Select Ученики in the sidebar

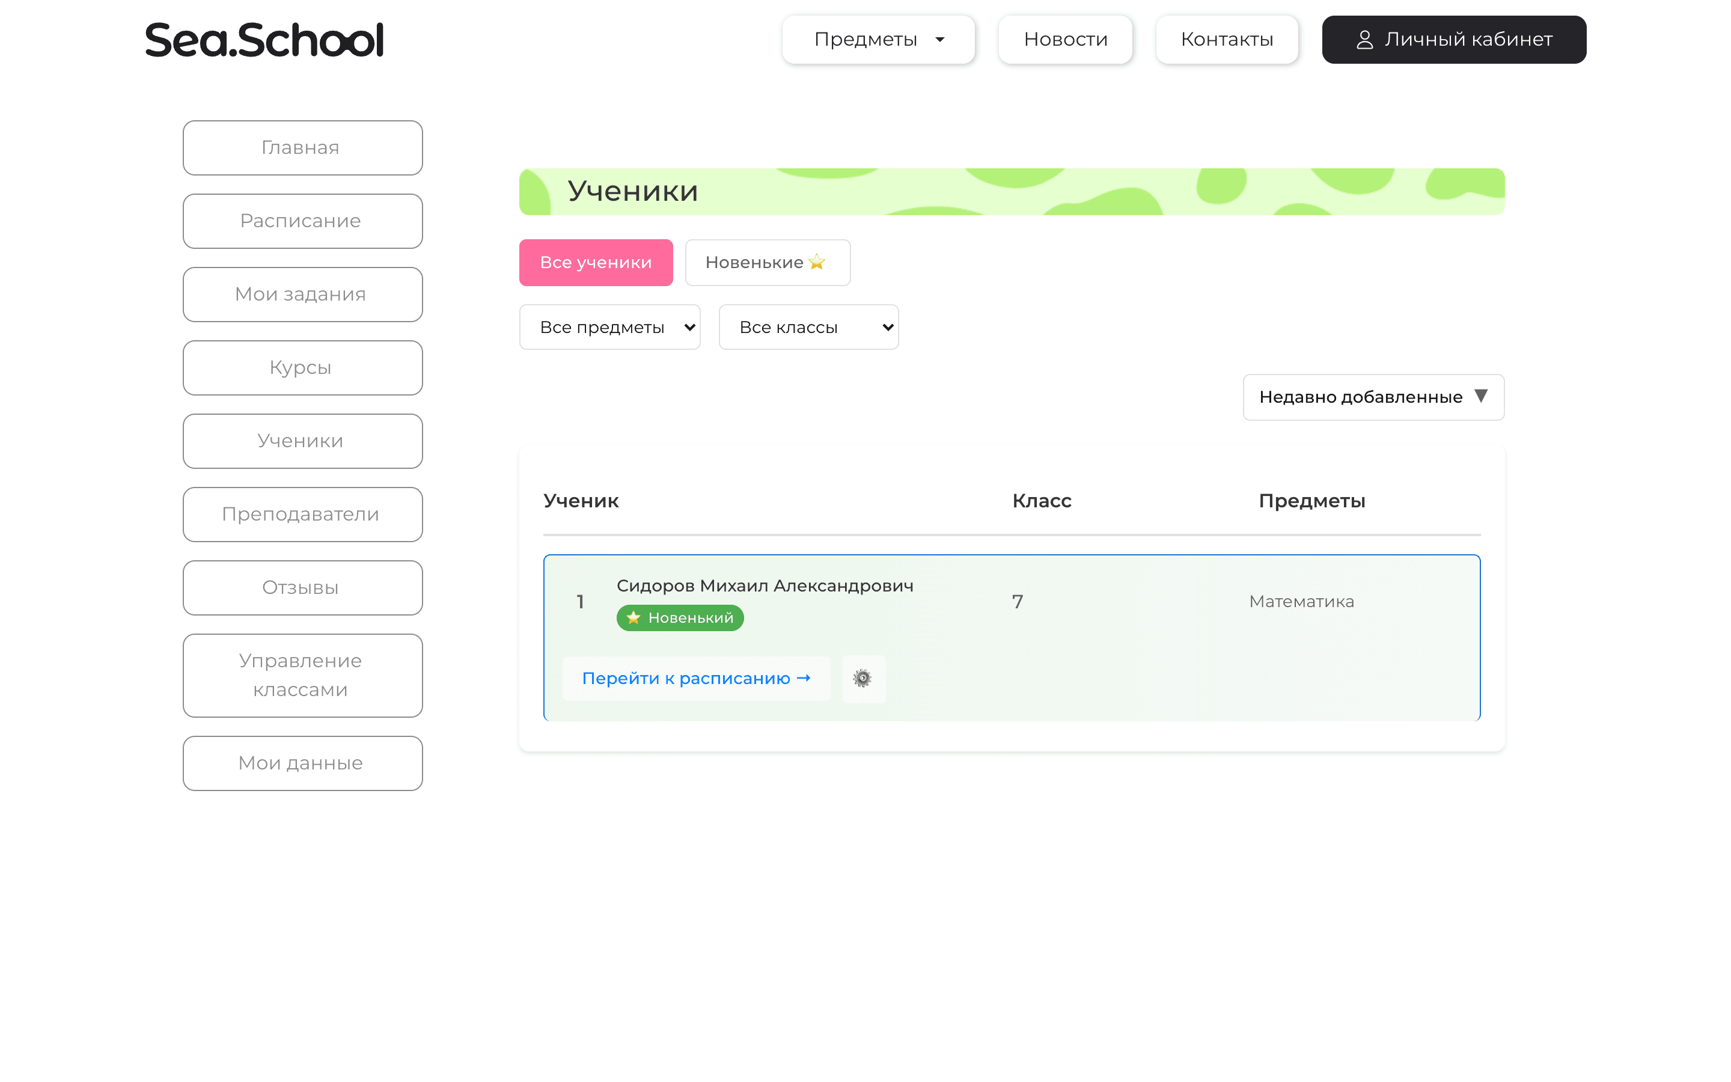(x=302, y=441)
